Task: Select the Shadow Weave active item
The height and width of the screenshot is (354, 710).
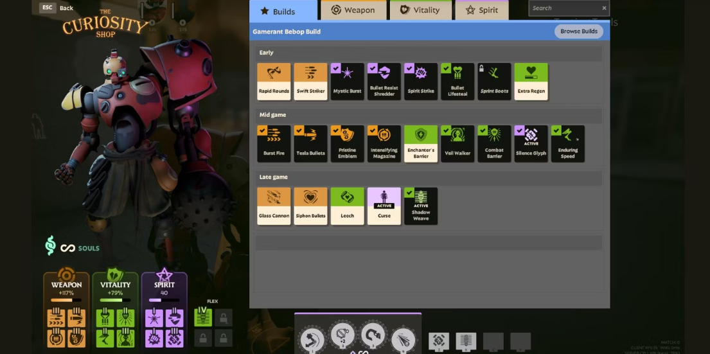Action: 421,206
